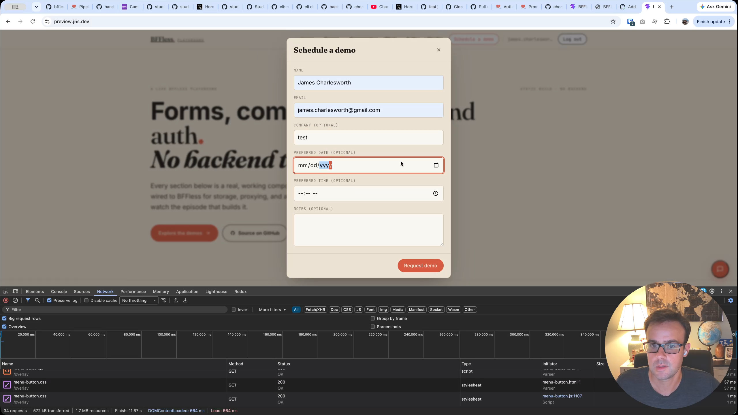Sort requests by the Status column header
This screenshot has height=415, width=738.
pos(368,364)
